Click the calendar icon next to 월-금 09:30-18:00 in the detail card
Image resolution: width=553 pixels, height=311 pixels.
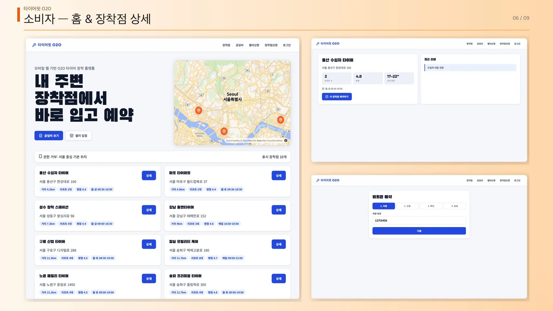(323, 89)
